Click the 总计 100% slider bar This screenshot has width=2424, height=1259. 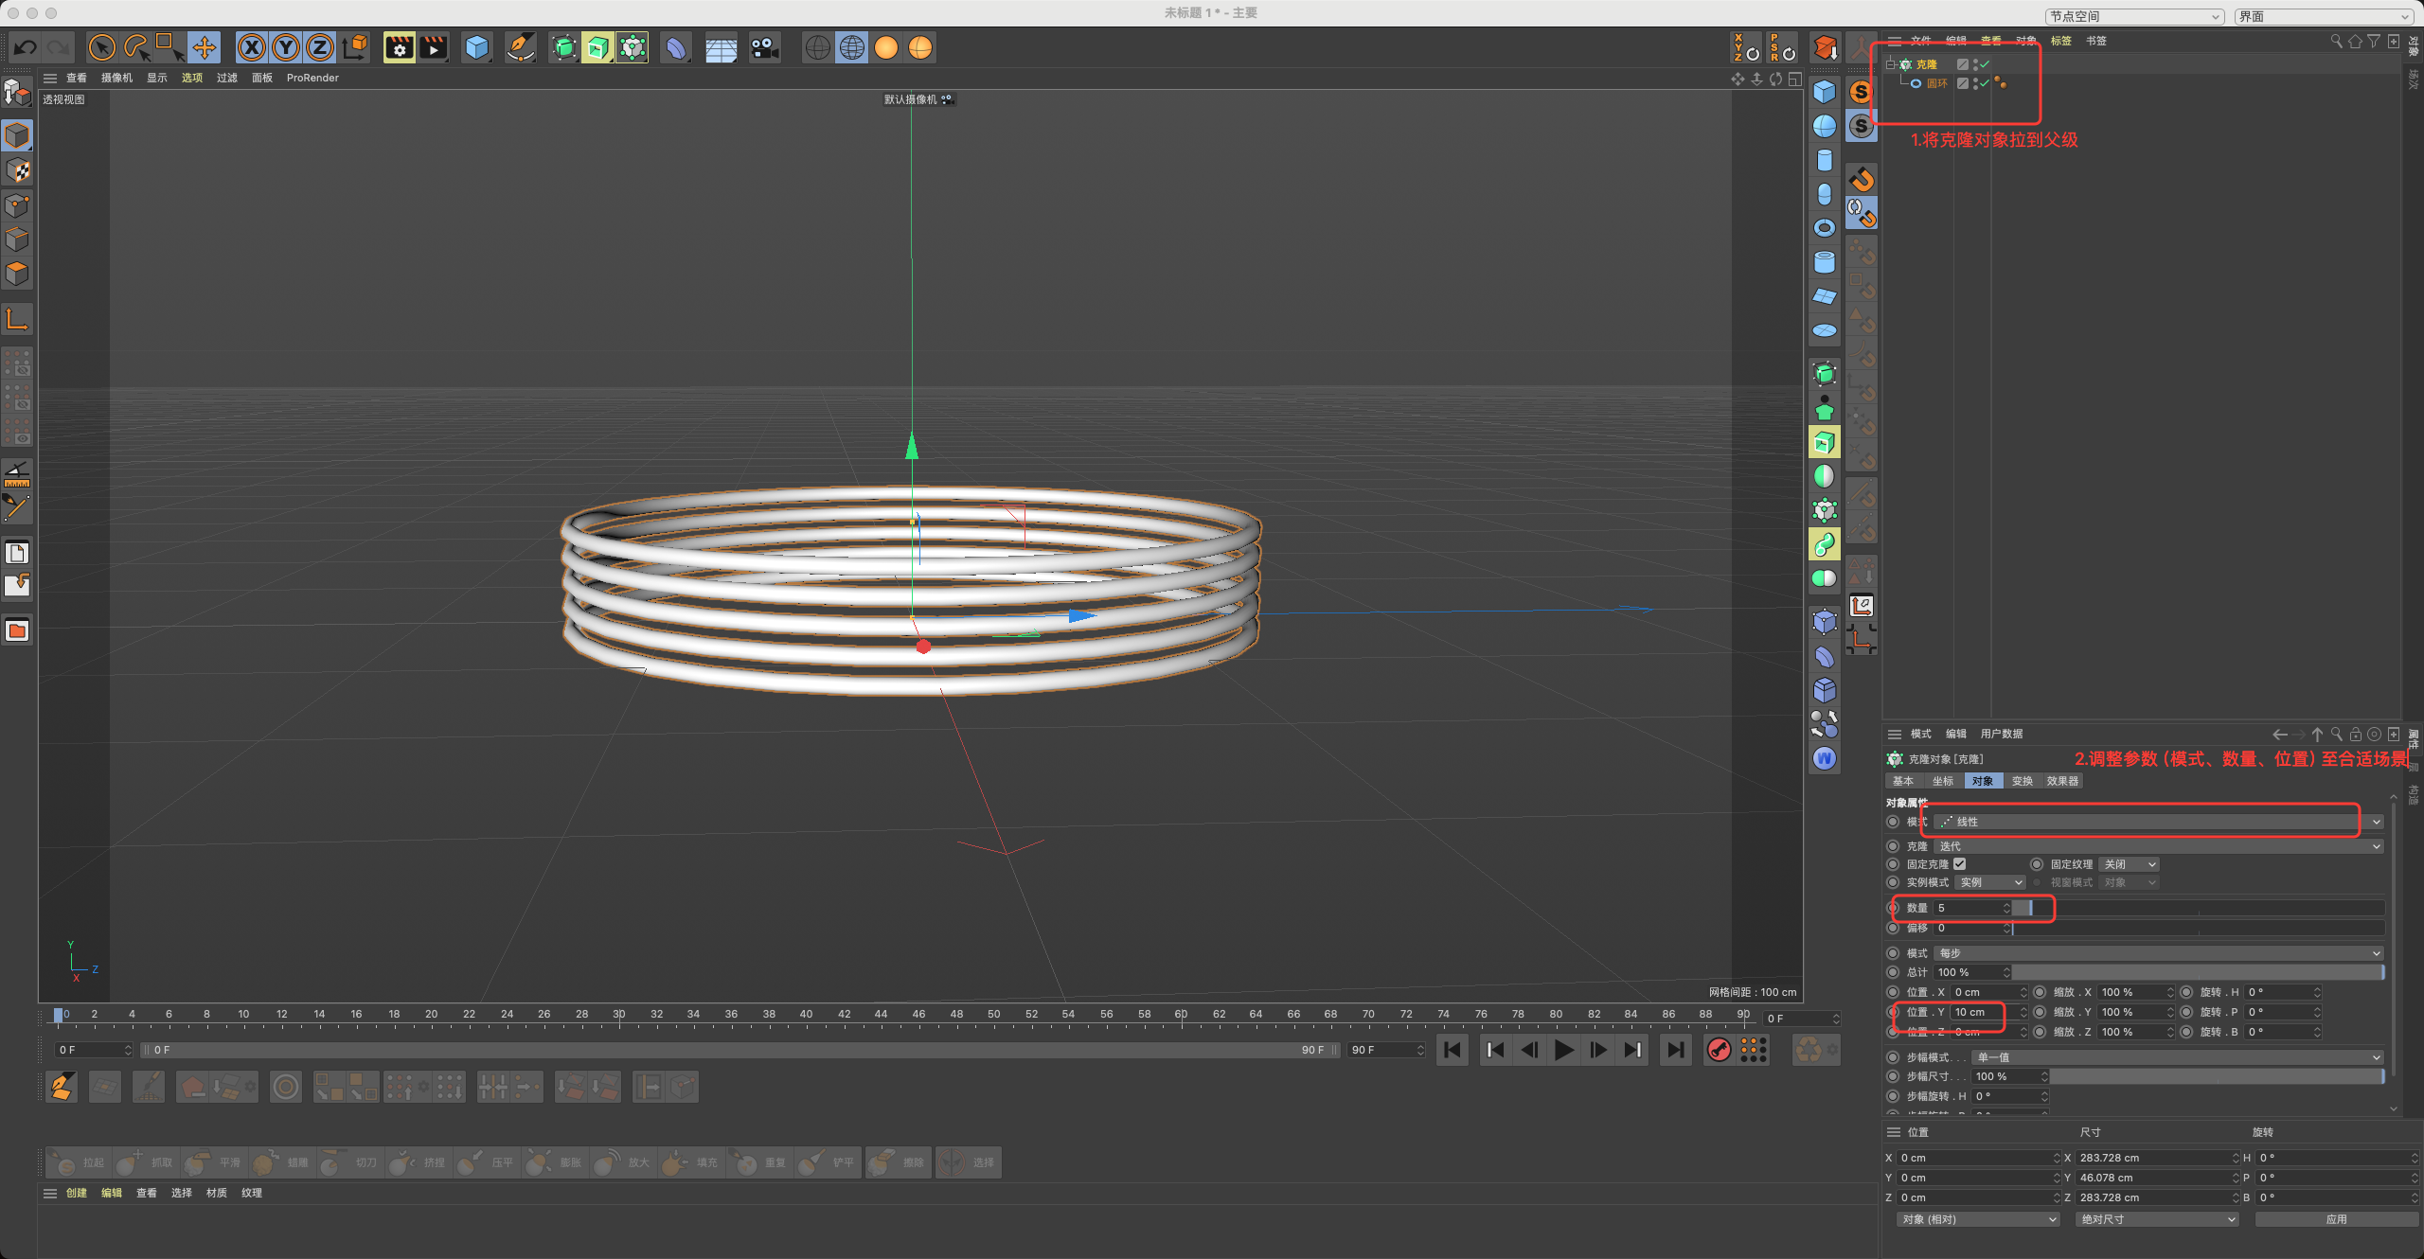coord(2197,972)
